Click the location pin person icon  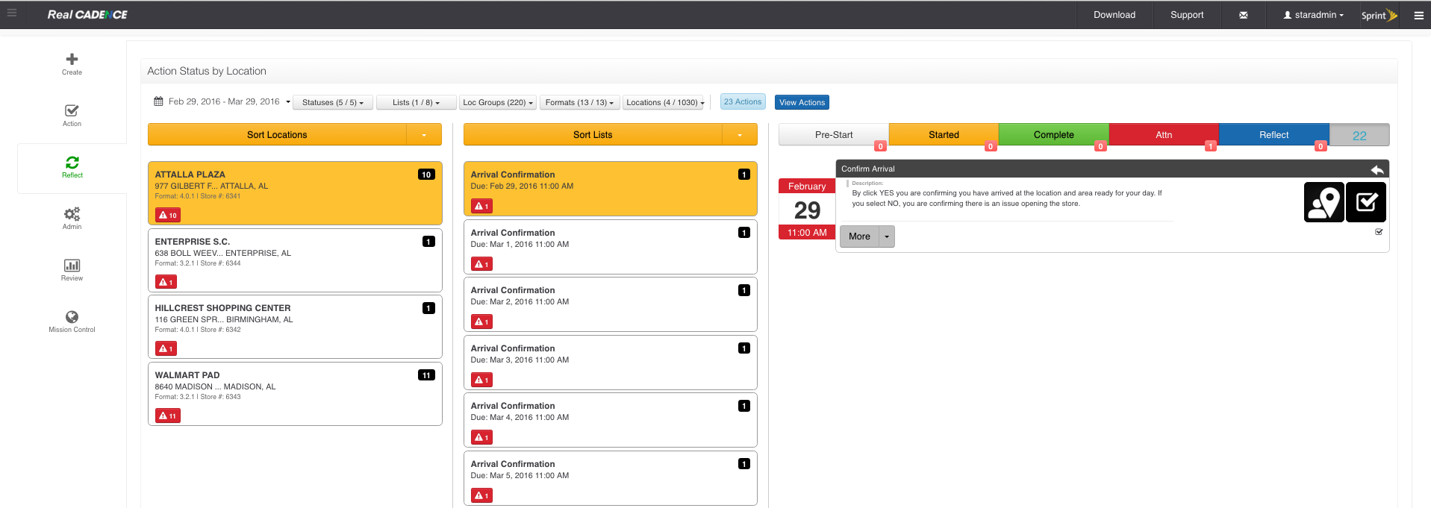pos(1324,202)
